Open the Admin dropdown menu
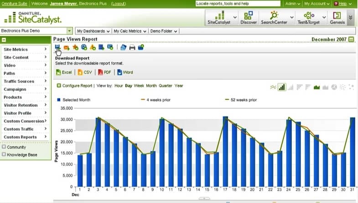Screen dimensions: 358x203 point(292,4)
